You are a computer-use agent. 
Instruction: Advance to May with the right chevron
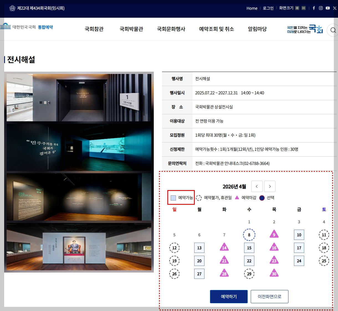point(270,186)
